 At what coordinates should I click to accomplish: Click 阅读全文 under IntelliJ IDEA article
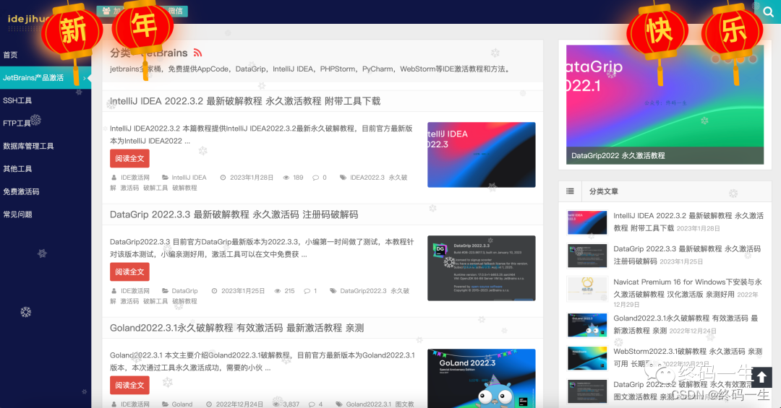coord(129,159)
